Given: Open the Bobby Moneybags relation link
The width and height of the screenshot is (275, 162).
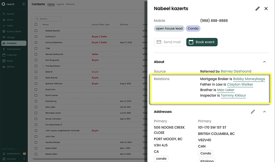Looking at the screenshot, I should pyautogui.click(x=249, y=79).
